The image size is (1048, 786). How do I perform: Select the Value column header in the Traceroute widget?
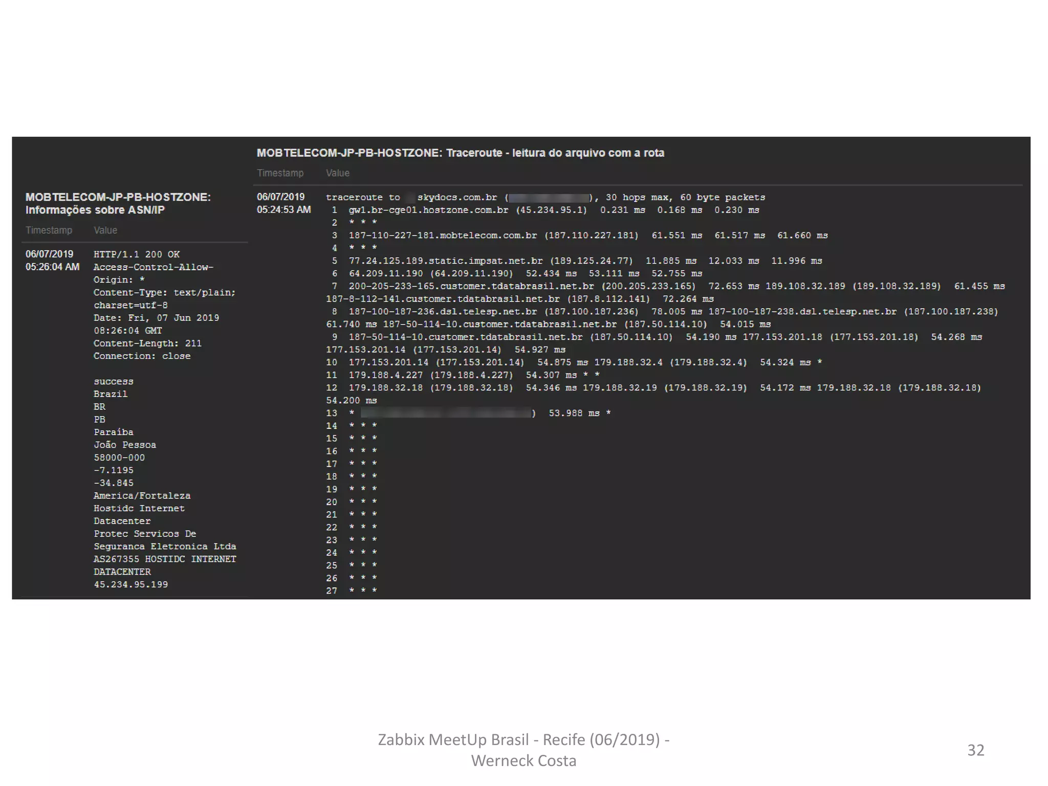pos(338,173)
